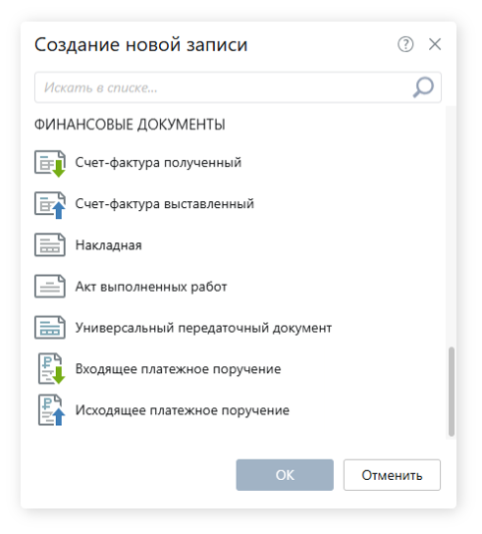Focus the Искать в списке search field

coord(238,87)
